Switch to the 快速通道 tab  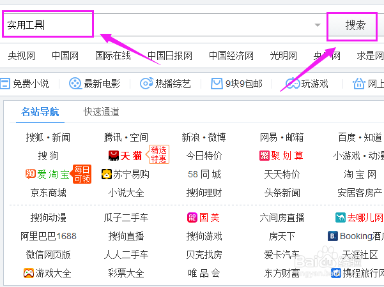(x=102, y=112)
